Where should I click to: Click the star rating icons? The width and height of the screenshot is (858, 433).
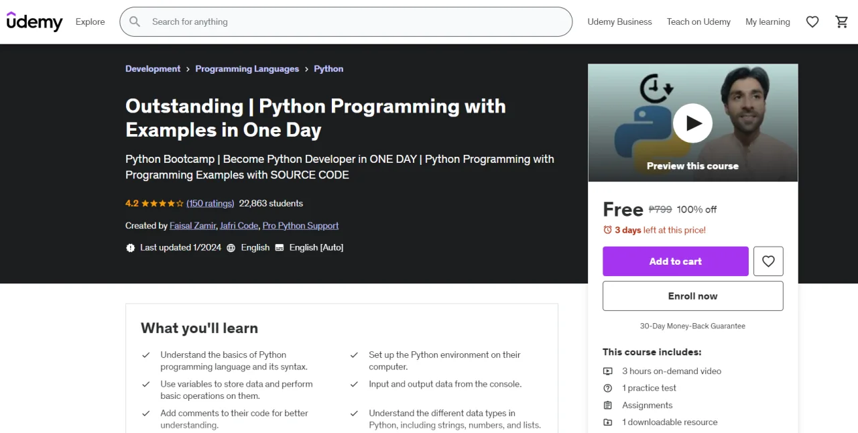(162, 204)
